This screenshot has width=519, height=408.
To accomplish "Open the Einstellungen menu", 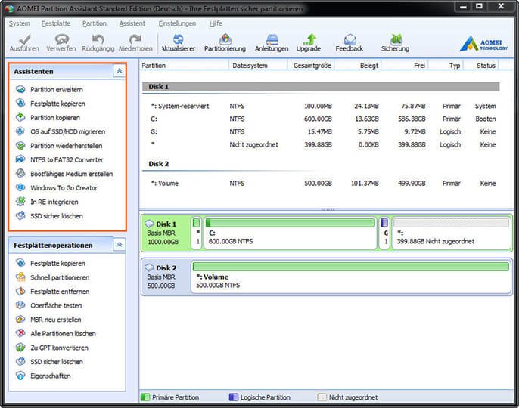I will point(177,23).
